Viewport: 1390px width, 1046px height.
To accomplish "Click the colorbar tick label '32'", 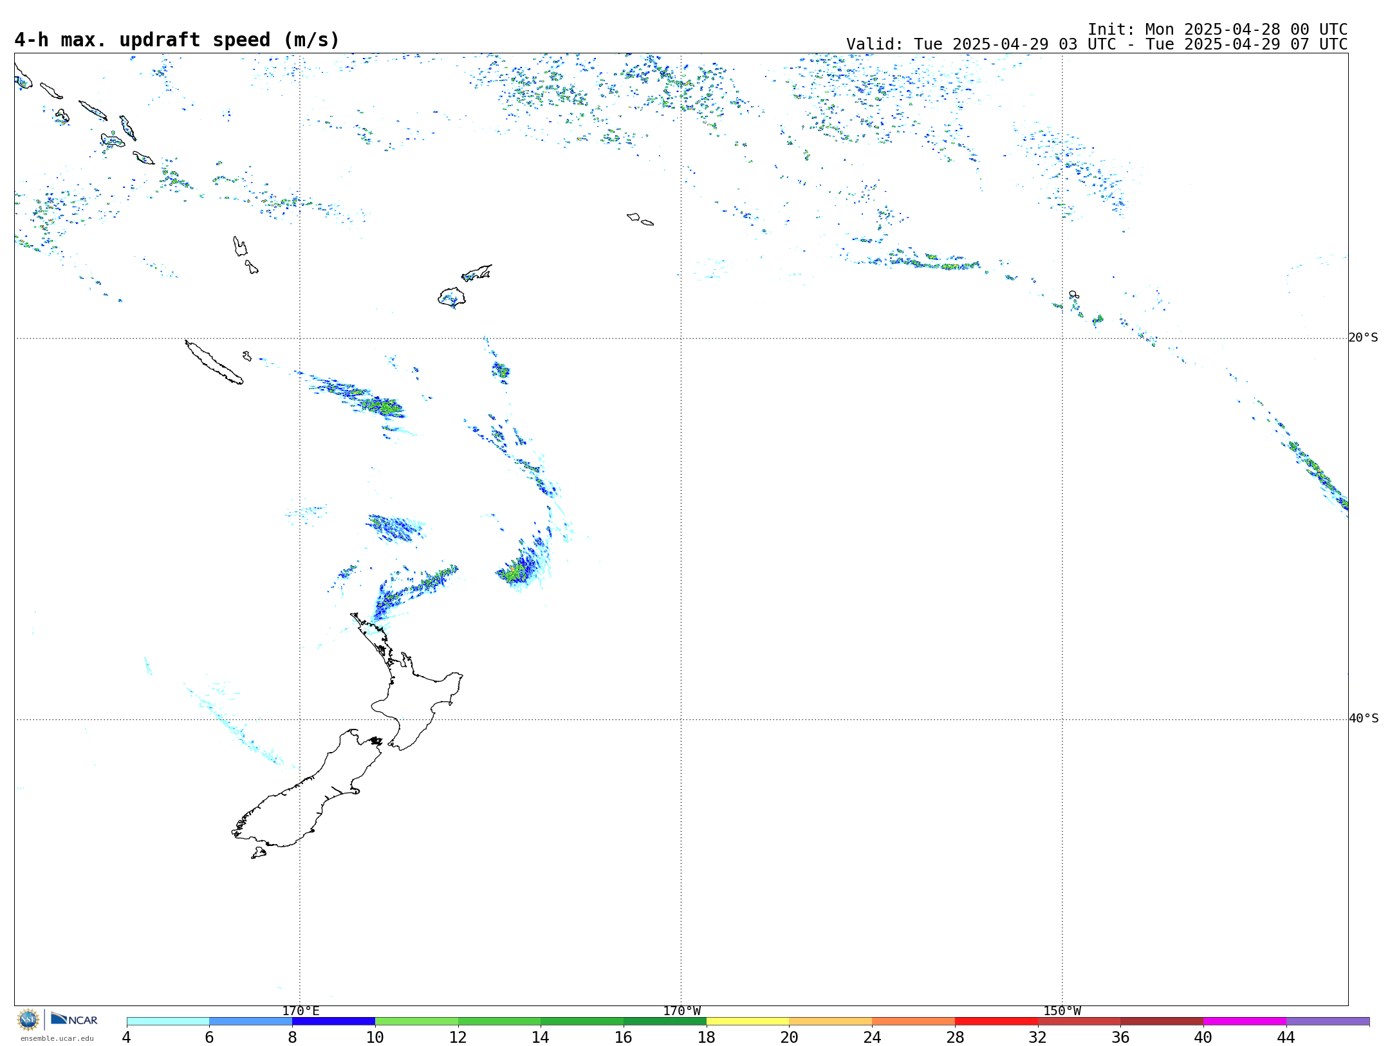I will (1038, 1037).
